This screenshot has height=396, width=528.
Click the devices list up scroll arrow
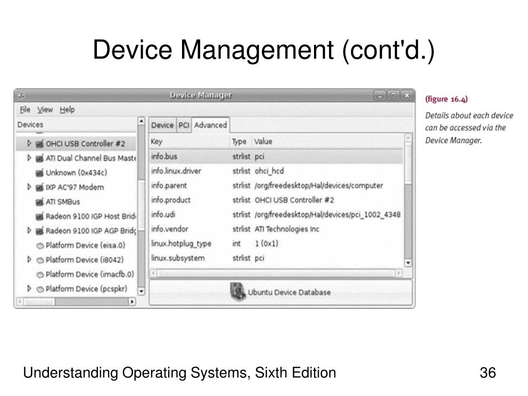[141, 121]
